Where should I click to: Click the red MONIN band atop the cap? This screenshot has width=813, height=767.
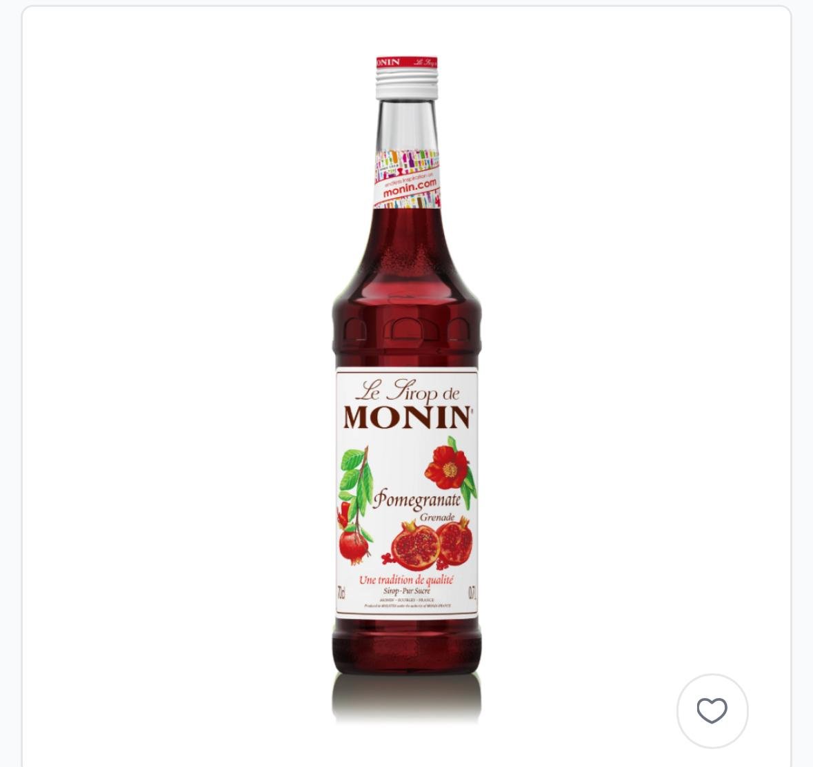407,62
